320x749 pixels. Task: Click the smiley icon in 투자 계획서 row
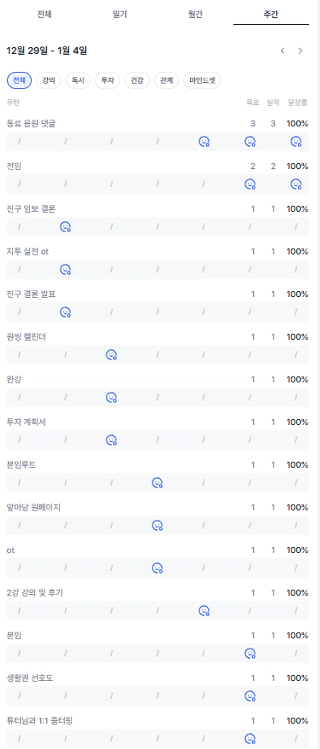pos(111,440)
